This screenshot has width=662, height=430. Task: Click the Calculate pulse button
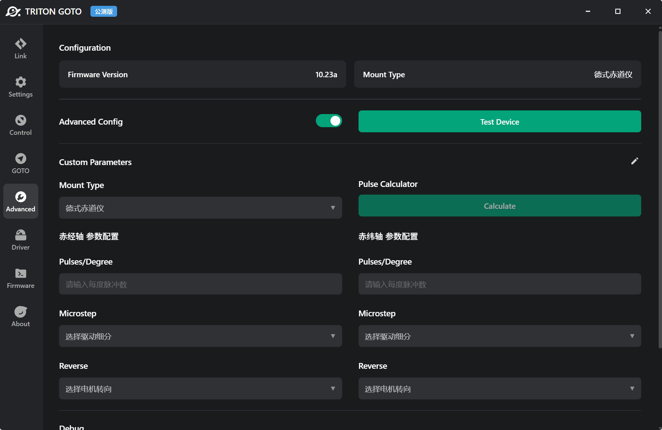tap(499, 206)
